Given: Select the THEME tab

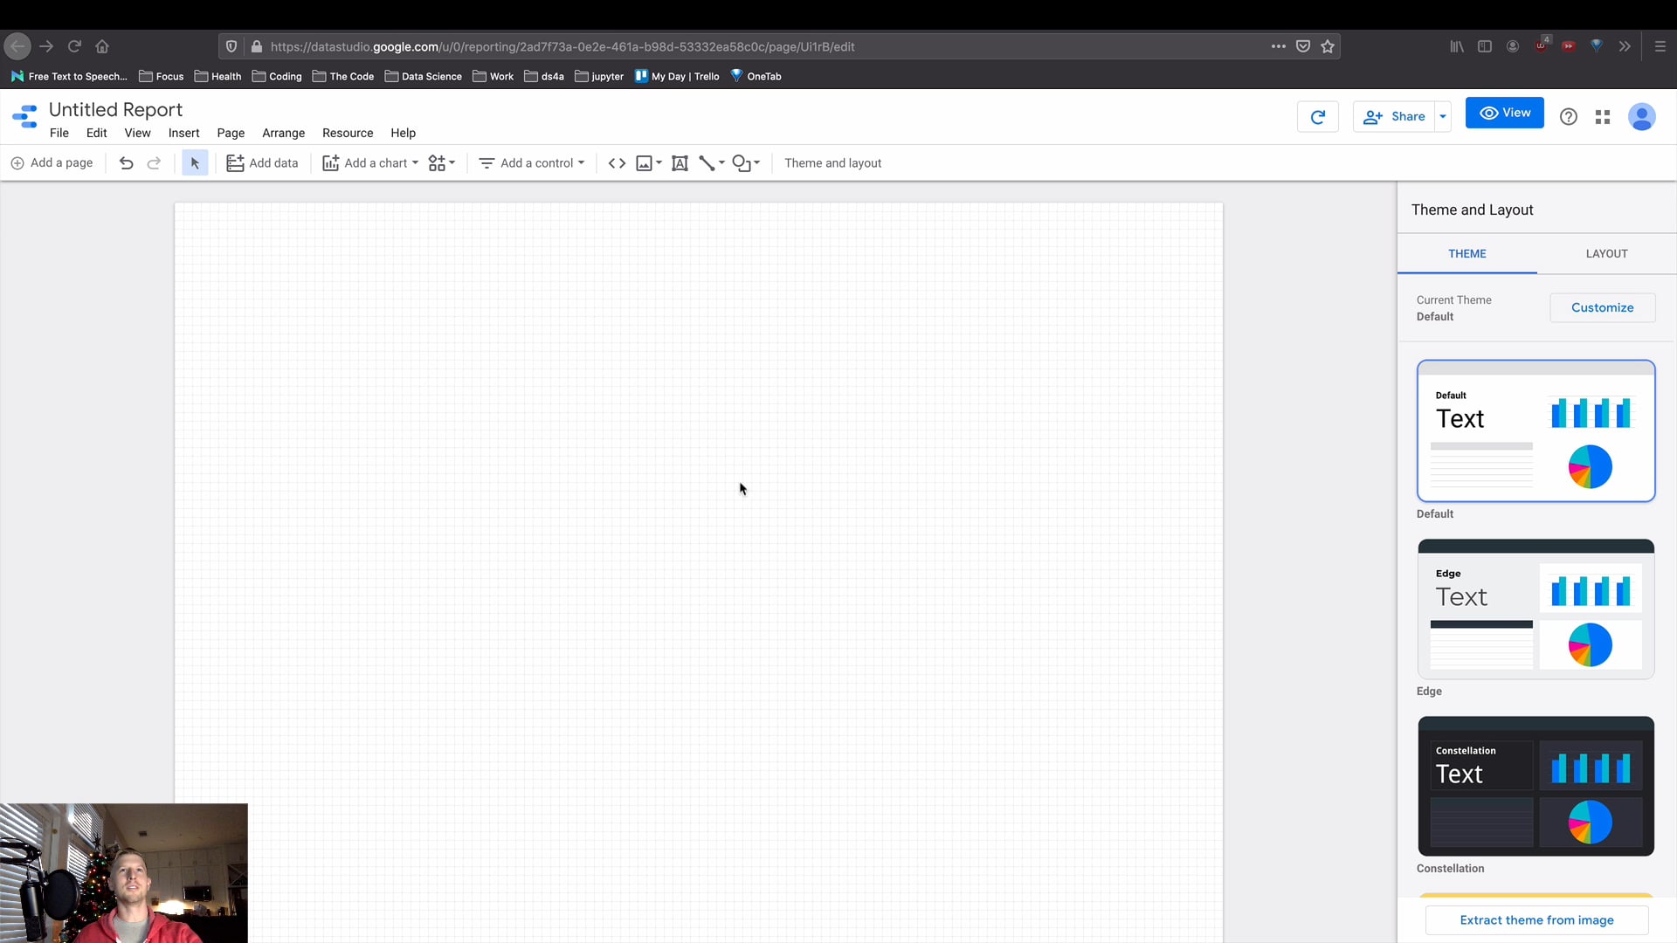Looking at the screenshot, I should coord(1467,253).
